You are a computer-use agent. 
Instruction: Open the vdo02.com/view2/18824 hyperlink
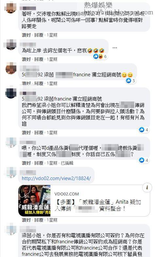56,178
